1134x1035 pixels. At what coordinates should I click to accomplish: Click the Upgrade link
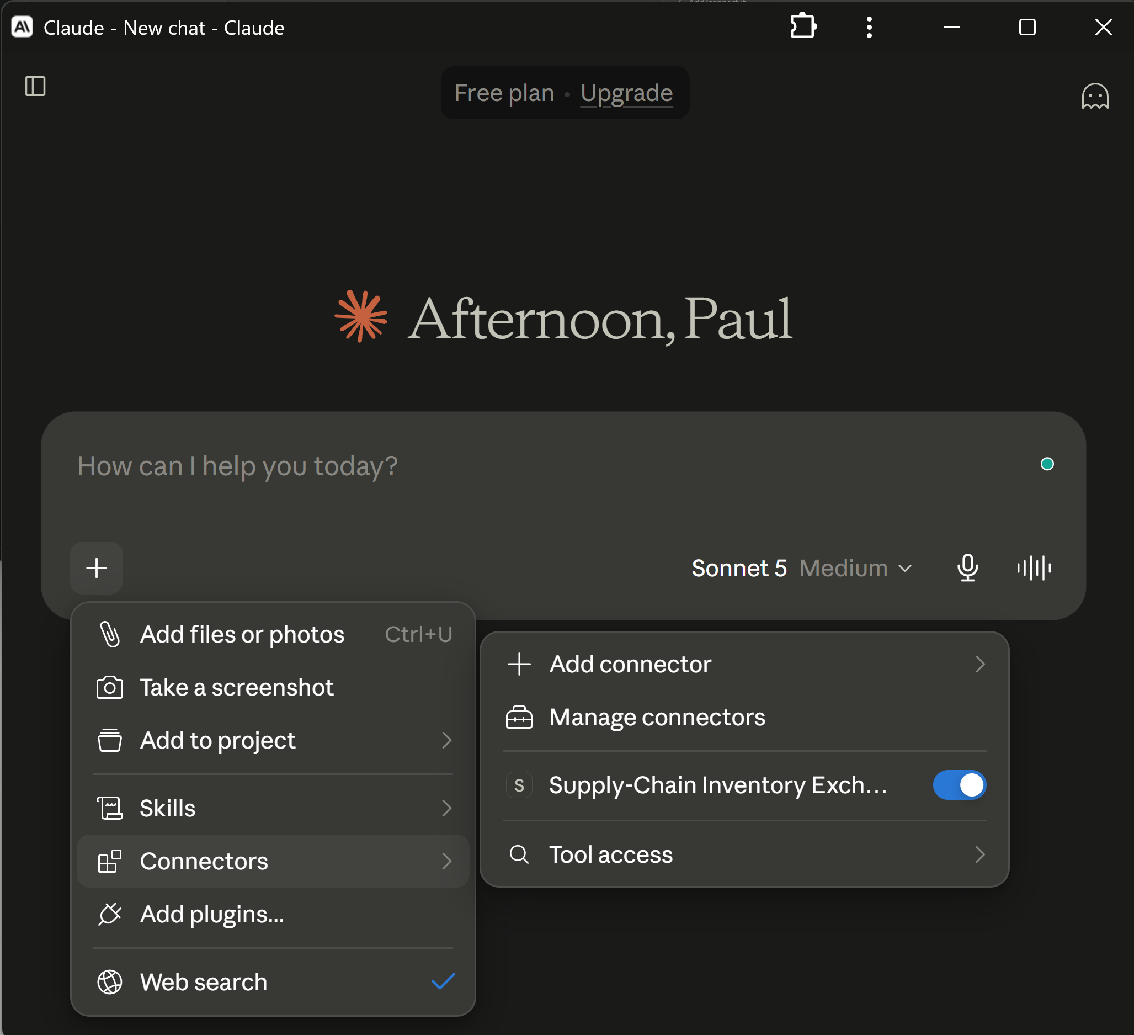pyautogui.click(x=626, y=93)
